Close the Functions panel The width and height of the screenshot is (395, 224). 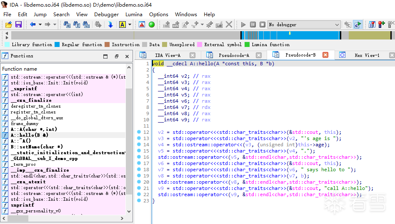click(x=127, y=56)
